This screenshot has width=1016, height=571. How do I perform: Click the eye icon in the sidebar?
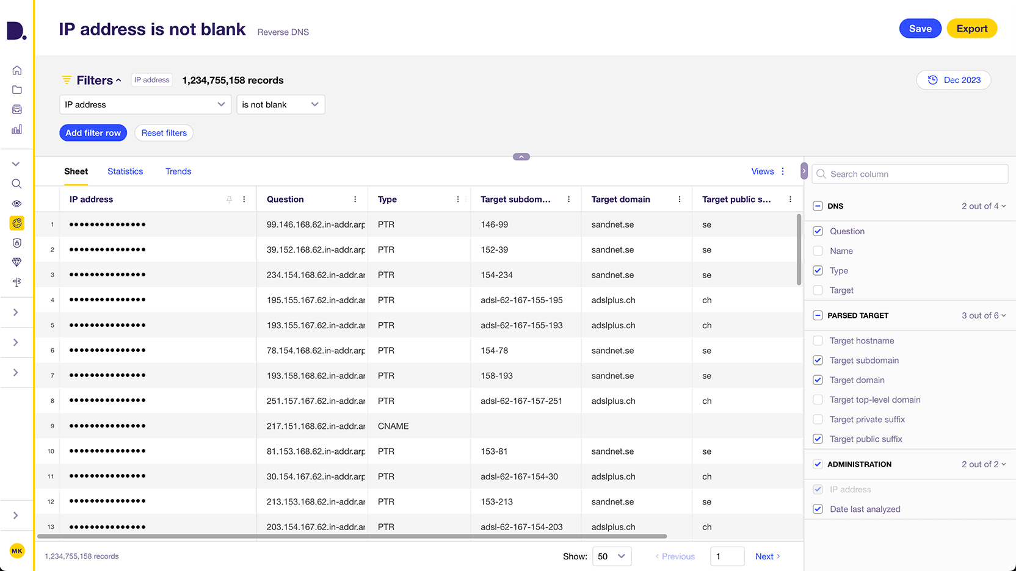point(17,204)
